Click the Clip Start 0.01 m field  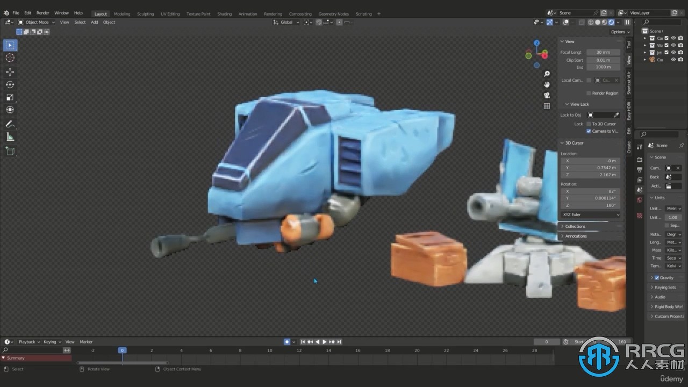tap(603, 60)
